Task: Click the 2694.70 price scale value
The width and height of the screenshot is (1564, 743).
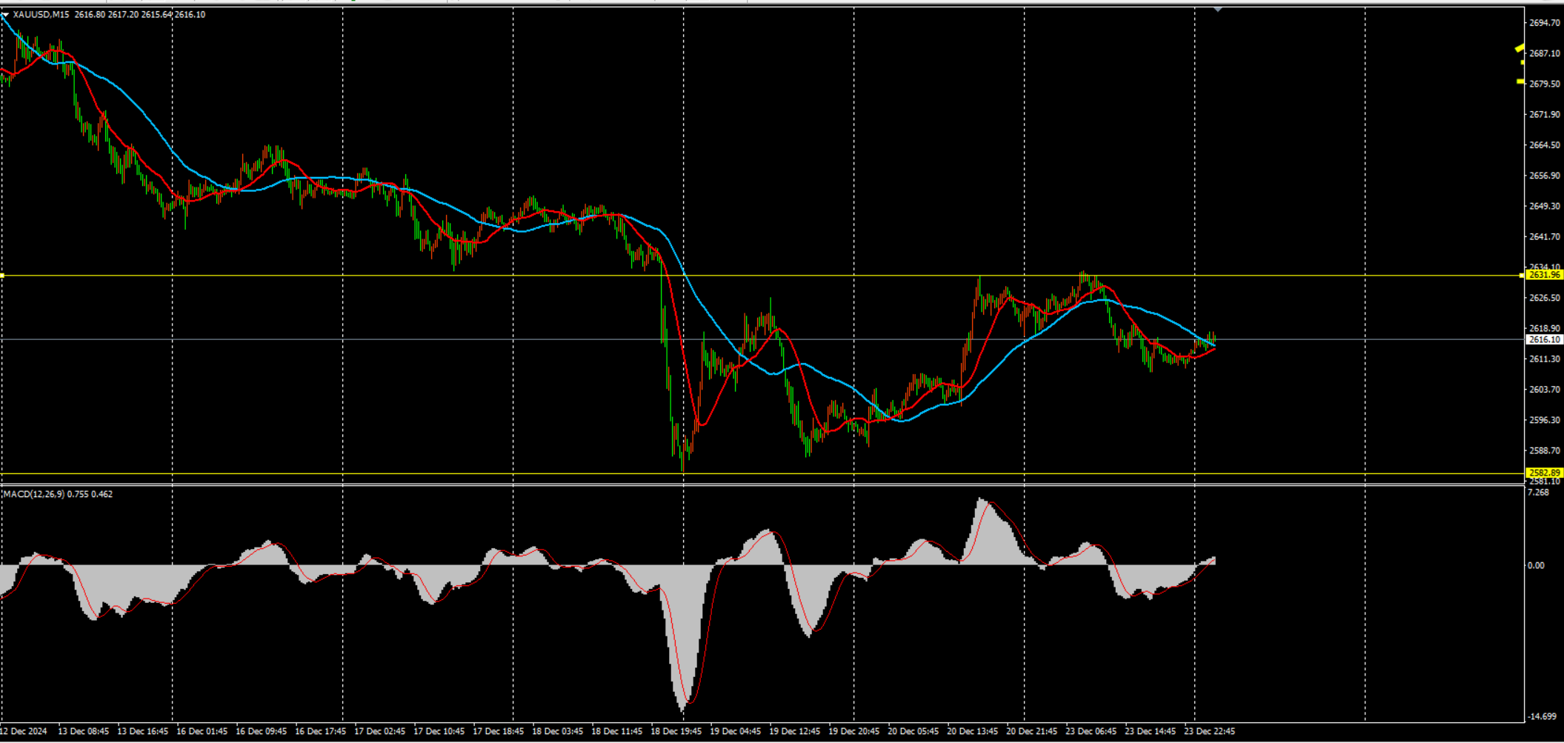Action: tap(1545, 23)
